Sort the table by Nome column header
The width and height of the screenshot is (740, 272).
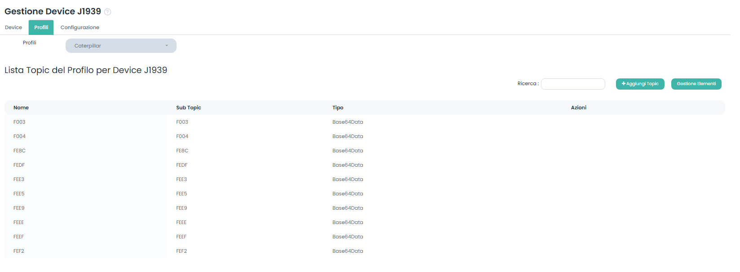coord(21,108)
